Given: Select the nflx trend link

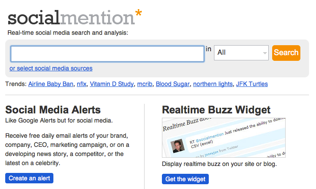Looking at the screenshot, I should pos(82,84).
